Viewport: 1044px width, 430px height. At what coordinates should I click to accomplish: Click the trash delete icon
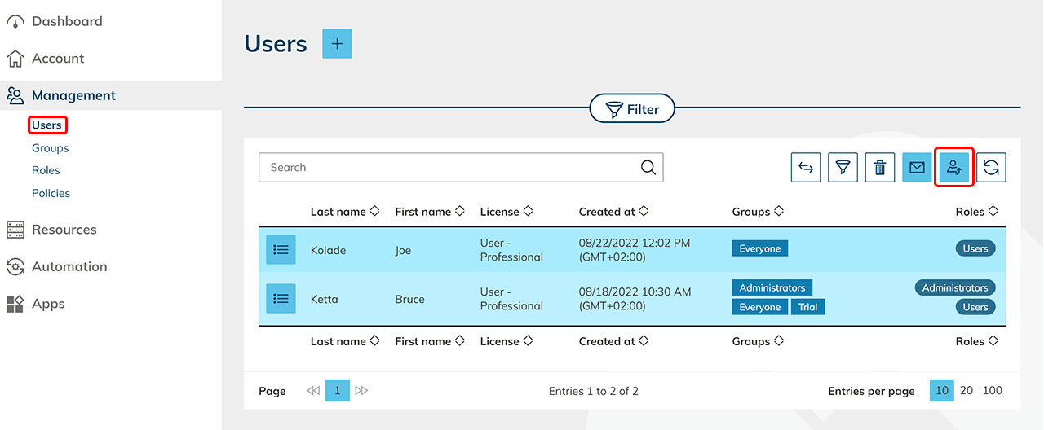880,168
